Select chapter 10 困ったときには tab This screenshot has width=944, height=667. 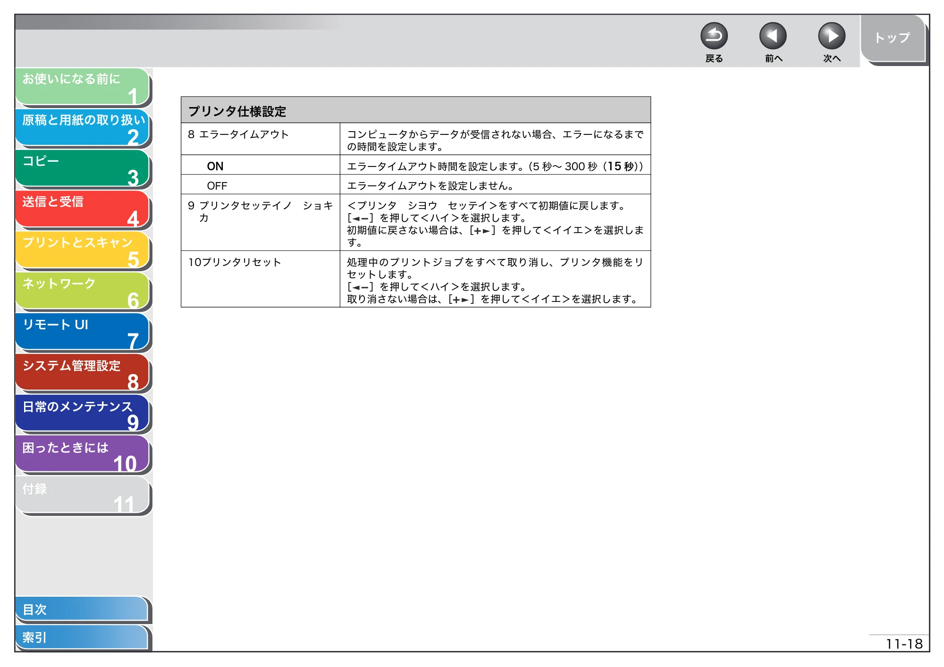[83, 455]
